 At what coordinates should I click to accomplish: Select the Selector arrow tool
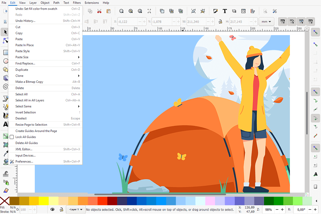pyautogui.click(x=5, y=32)
